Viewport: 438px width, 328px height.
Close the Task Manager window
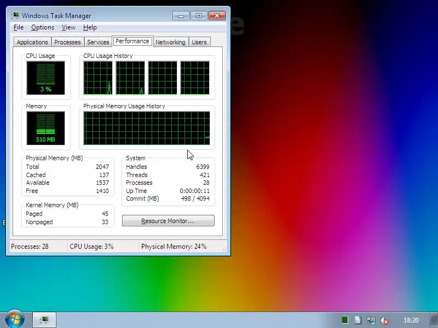pos(217,16)
